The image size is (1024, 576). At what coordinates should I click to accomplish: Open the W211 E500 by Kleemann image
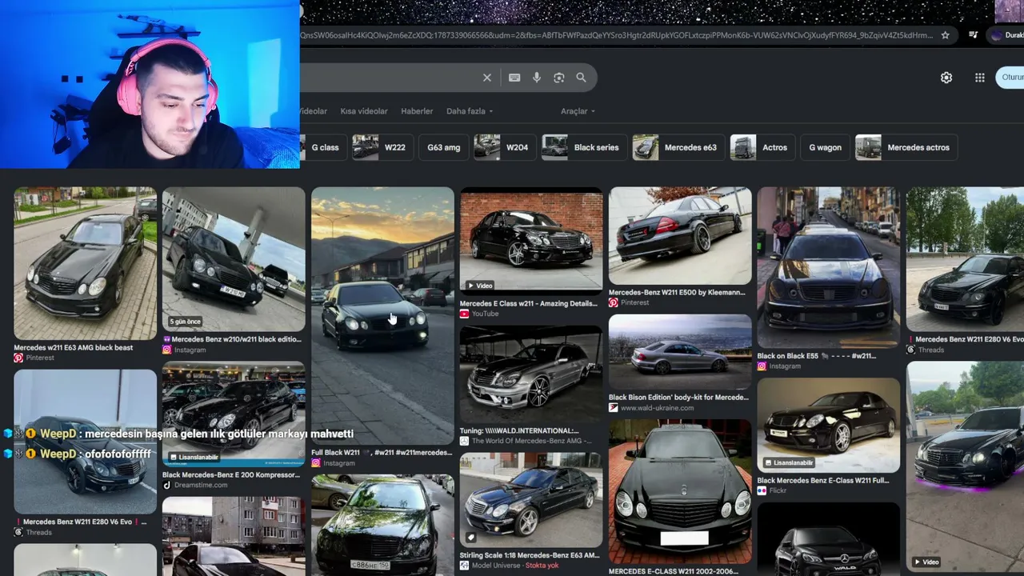[680, 235]
